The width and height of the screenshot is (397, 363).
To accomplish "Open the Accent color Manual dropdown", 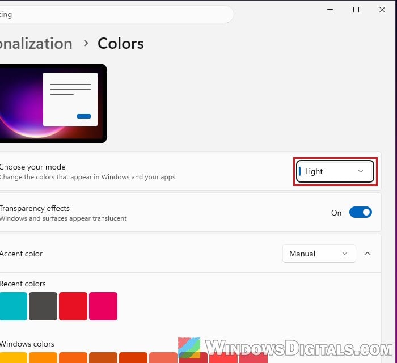I will (x=319, y=254).
